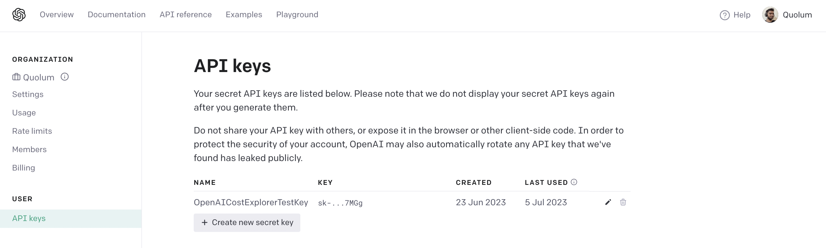
Task: Create new secret key
Action: [247, 222]
